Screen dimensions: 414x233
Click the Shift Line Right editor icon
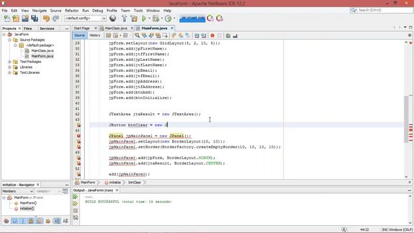pyautogui.click(x=204, y=36)
